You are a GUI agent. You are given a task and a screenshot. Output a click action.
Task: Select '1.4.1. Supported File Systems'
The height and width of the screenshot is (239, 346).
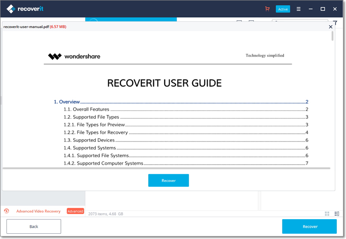pyautogui.click(x=186, y=156)
